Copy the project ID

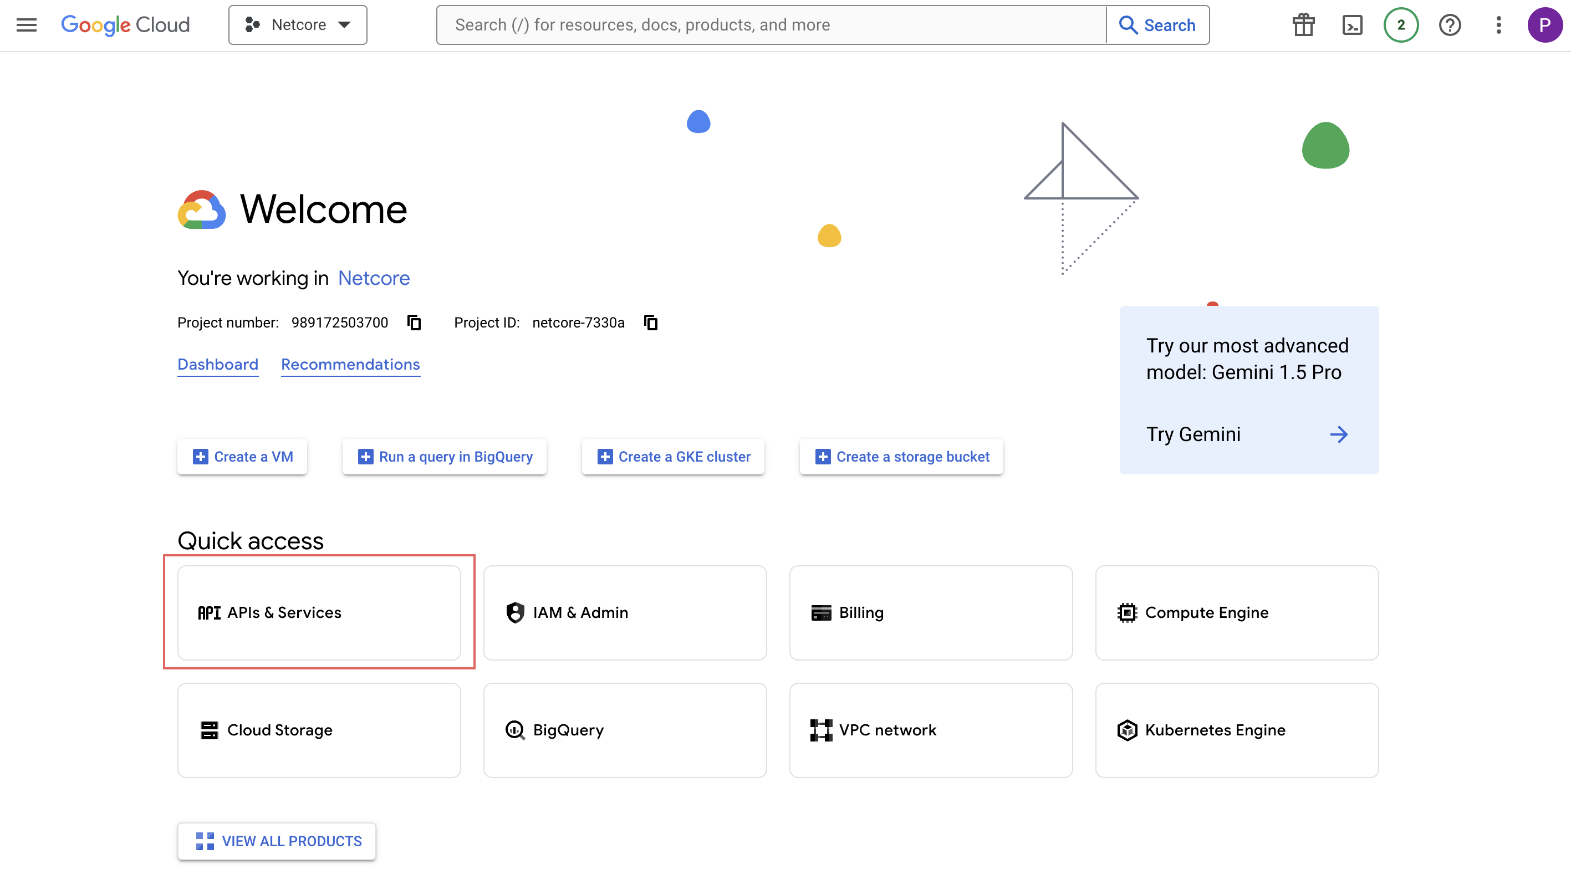[651, 323]
